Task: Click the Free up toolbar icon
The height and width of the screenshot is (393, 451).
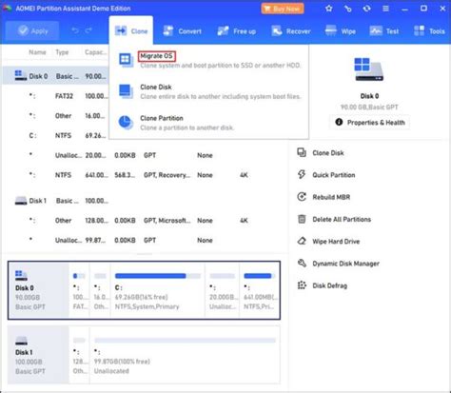Action: (x=223, y=31)
